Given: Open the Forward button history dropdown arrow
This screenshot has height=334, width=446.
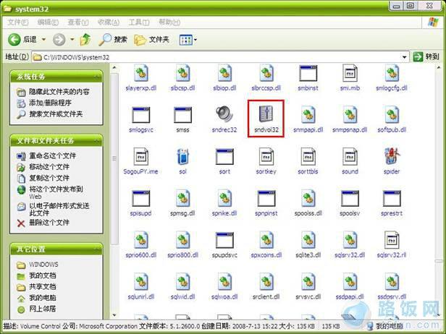Looking at the screenshot, I should tap(72, 40).
